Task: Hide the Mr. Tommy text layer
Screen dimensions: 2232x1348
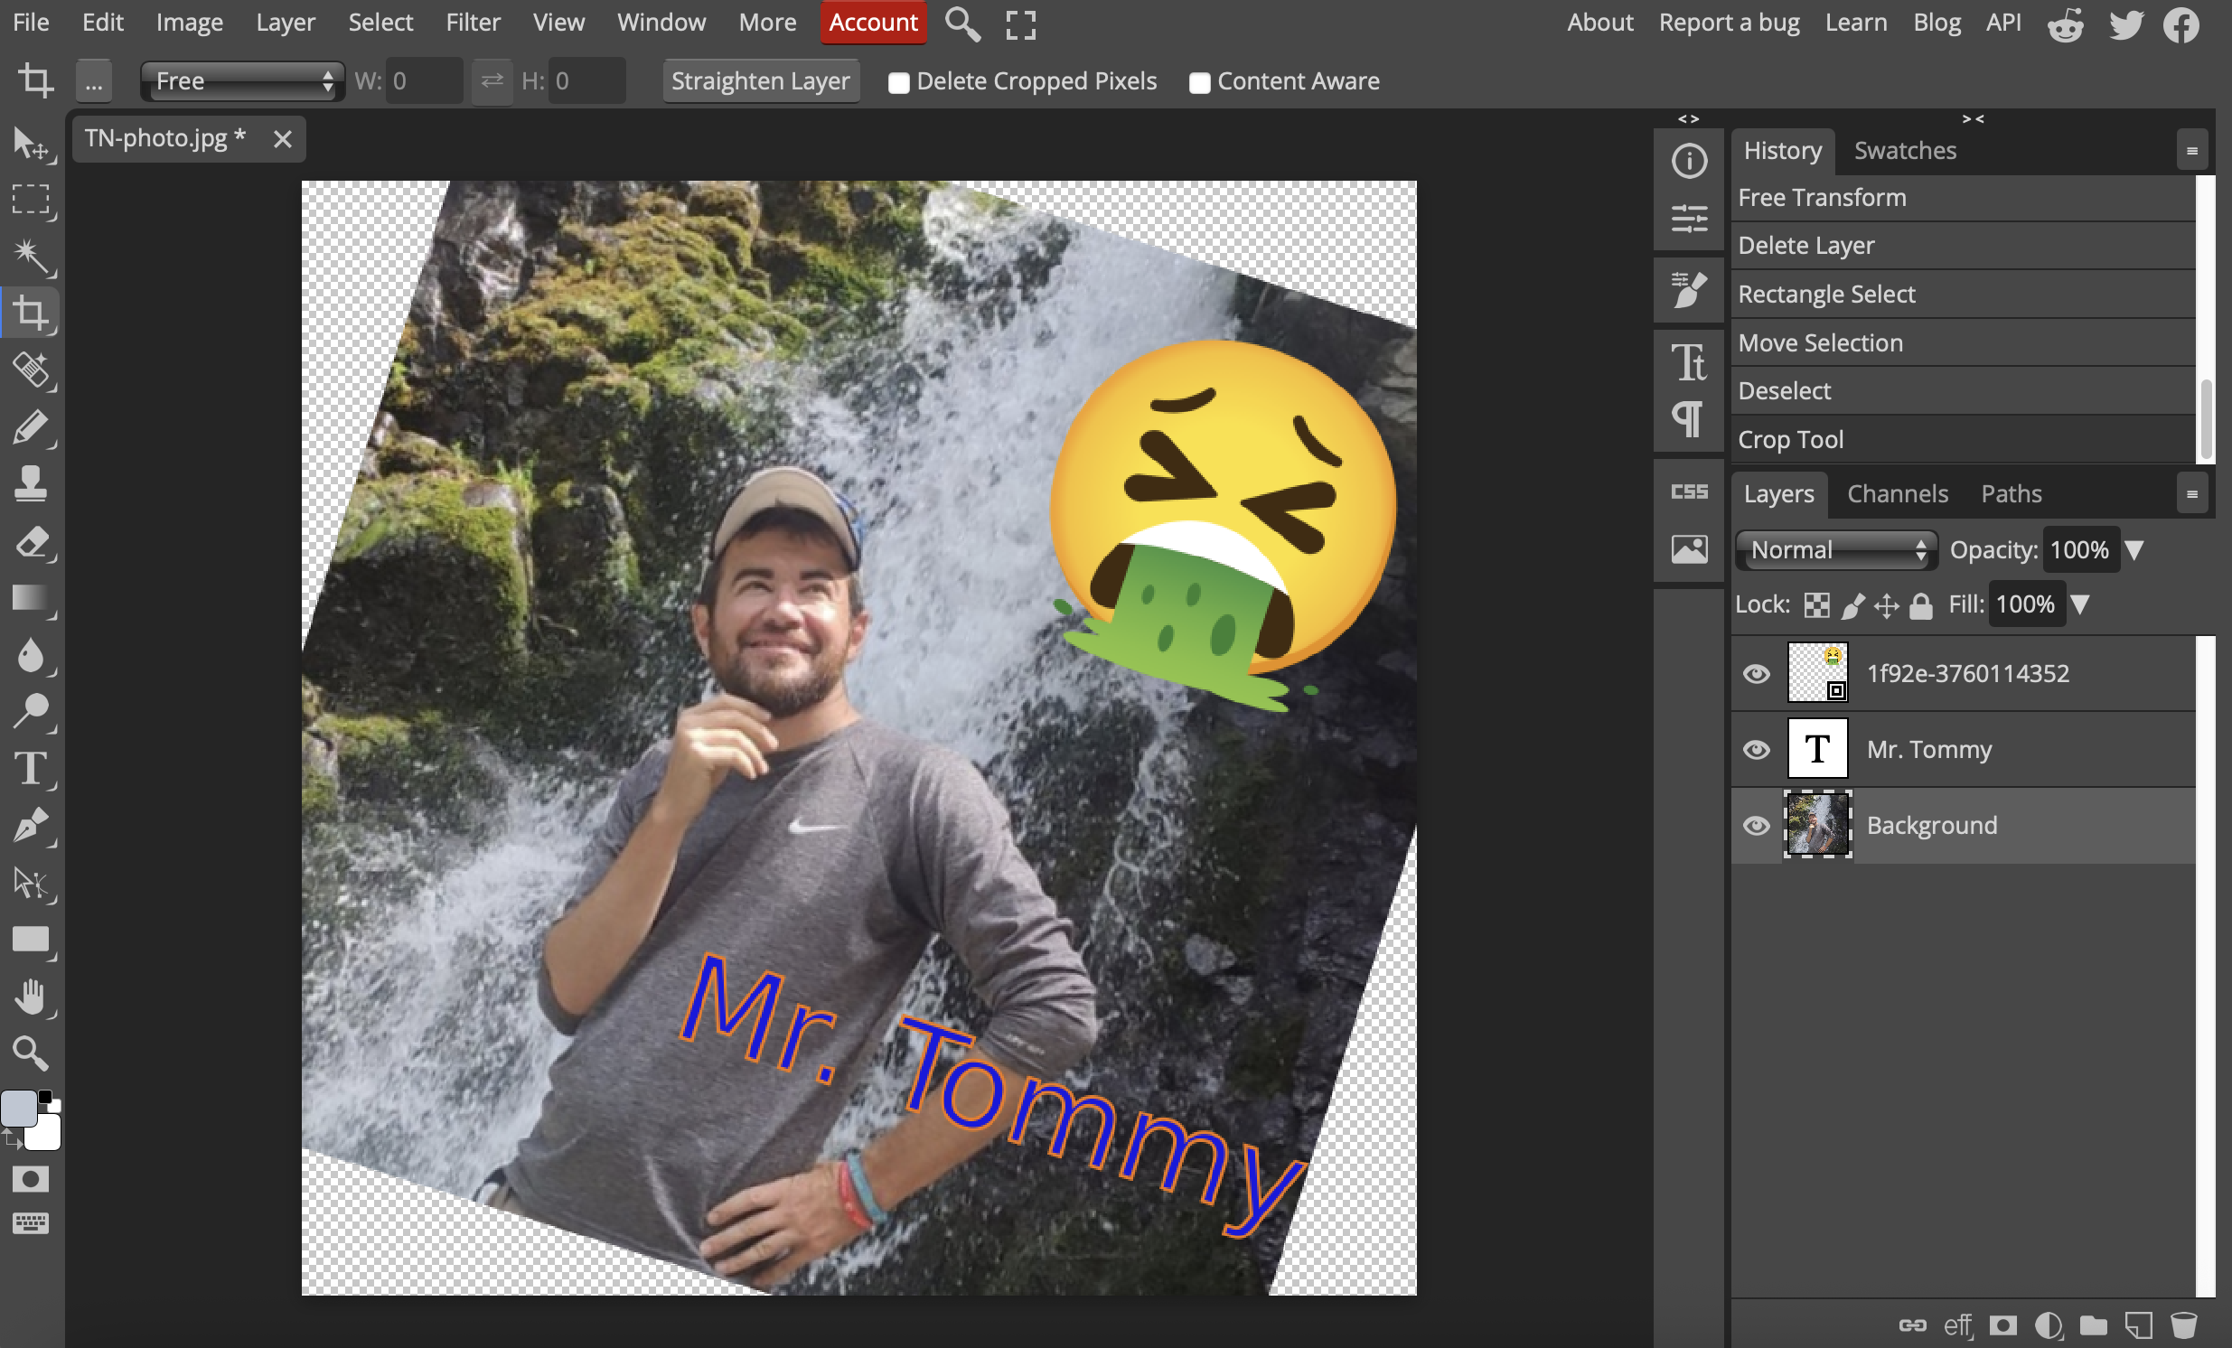Action: [x=1756, y=750]
